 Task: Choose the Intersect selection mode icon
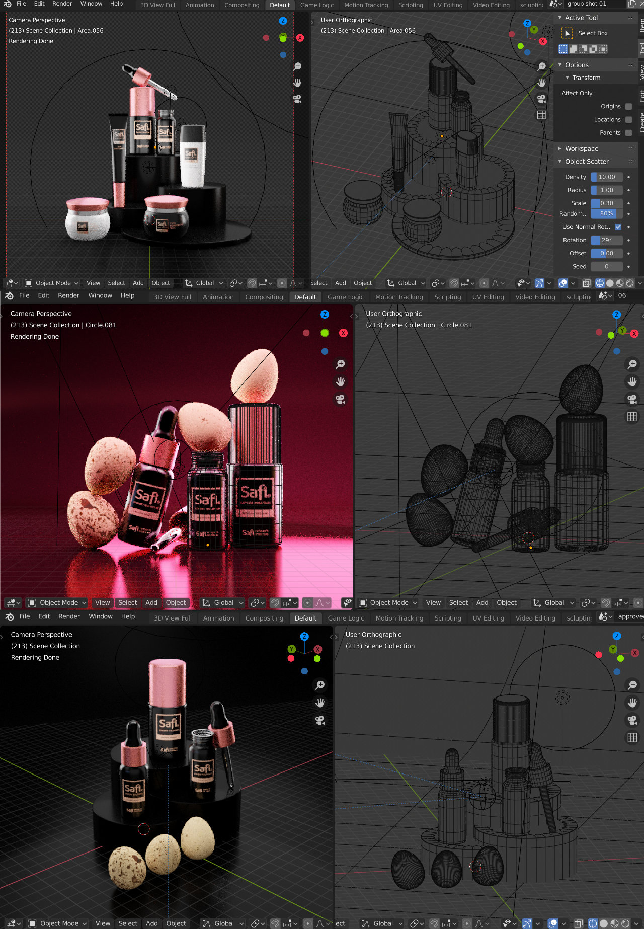[x=603, y=49]
